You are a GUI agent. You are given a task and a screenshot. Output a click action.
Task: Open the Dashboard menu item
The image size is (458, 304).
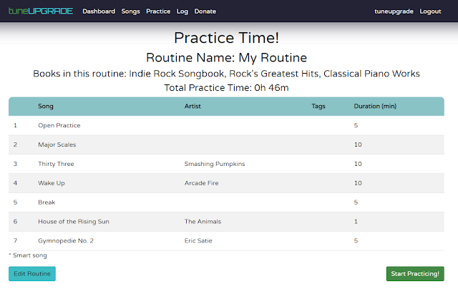99,11
